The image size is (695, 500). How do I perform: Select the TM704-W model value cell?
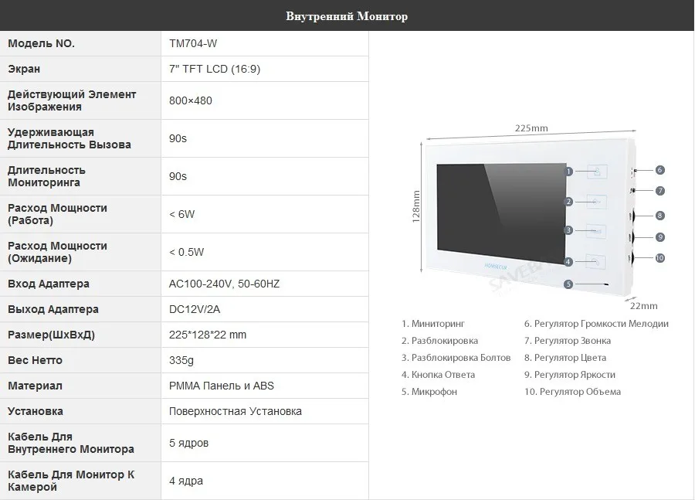[x=265, y=43]
